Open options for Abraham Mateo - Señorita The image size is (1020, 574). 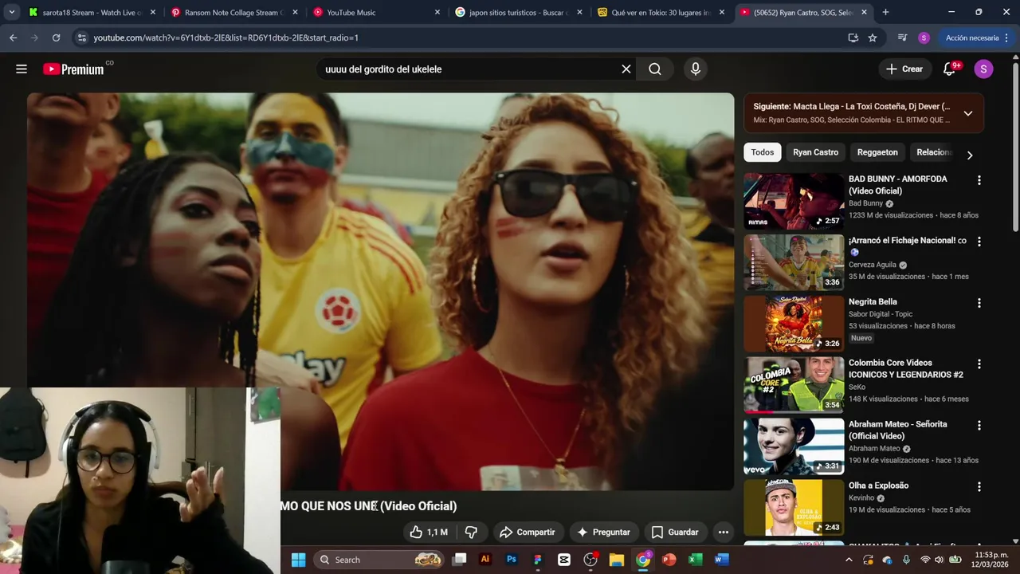[979, 426]
